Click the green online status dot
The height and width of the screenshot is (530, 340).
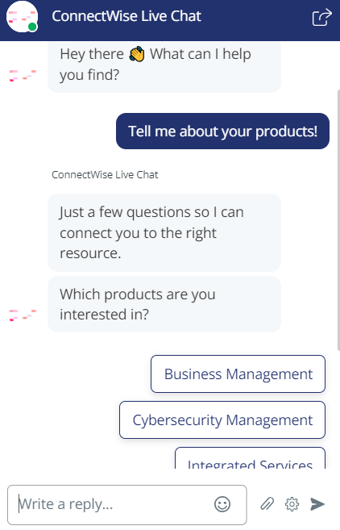pyautogui.click(x=32, y=27)
